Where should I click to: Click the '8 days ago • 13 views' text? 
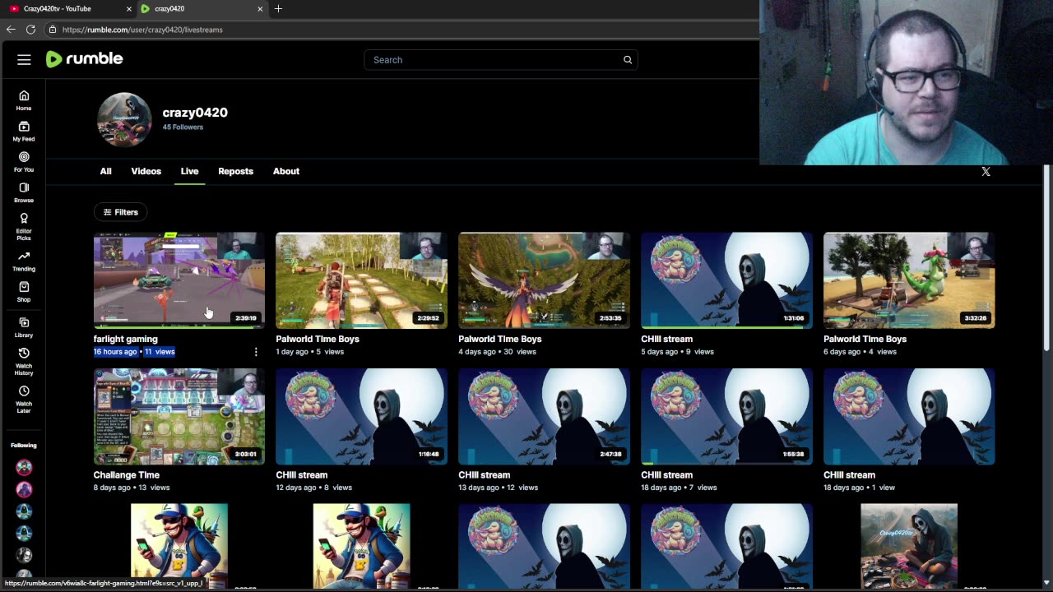[x=132, y=488]
